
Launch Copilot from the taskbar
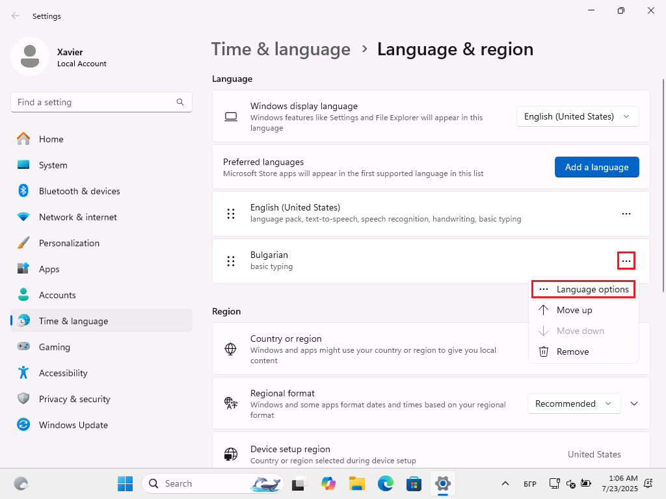click(328, 483)
